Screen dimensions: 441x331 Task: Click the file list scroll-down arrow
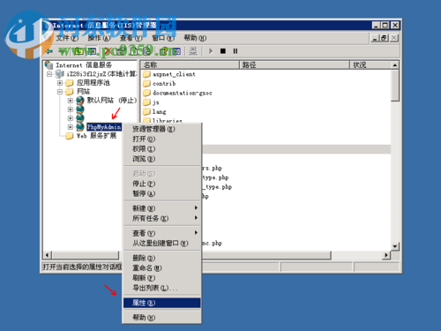click(x=395, y=246)
